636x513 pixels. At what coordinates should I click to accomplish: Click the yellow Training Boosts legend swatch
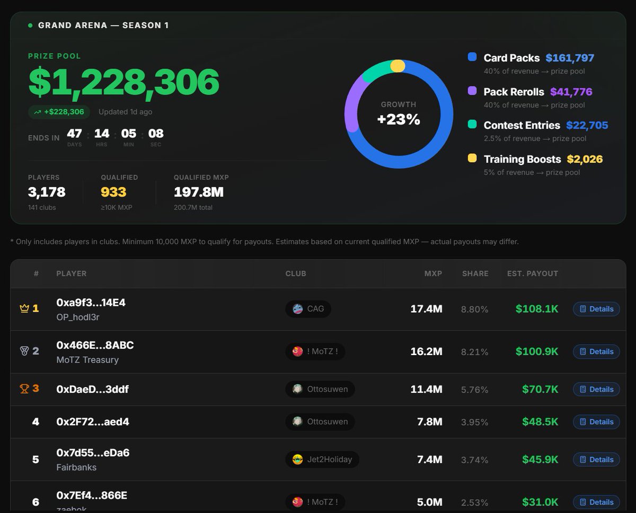point(472,158)
